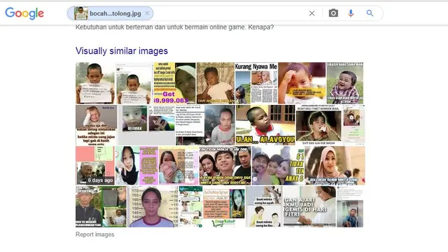
Task: Open the dark-skinned child seated thumbnail
Action: coord(215,83)
